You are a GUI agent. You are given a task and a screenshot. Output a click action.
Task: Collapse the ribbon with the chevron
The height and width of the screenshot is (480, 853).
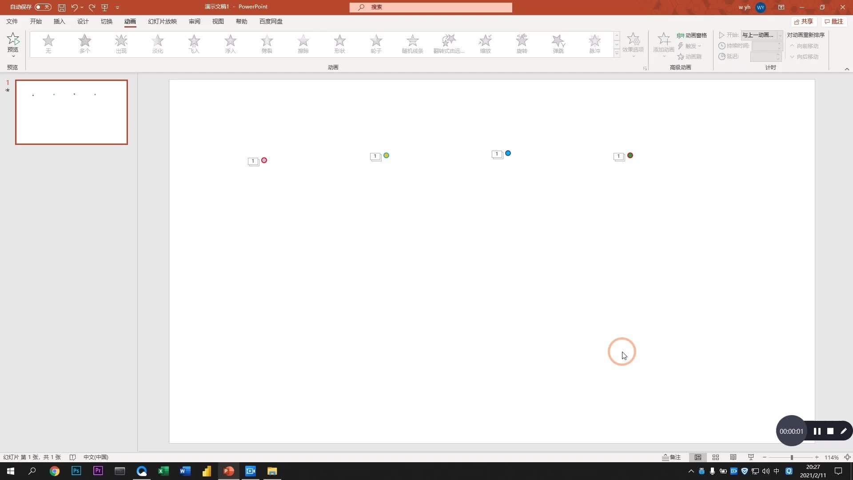coord(847,69)
